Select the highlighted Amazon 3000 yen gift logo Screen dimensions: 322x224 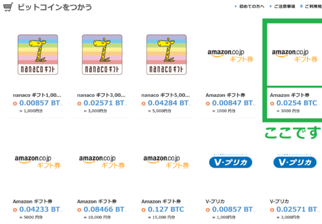(294, 56)
